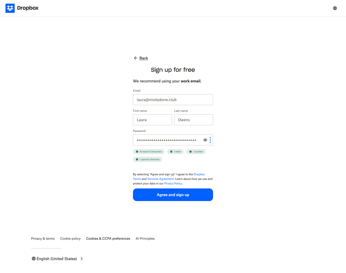Expand the English (United States) language chevron
346x273 pixels.
(81, 258)
